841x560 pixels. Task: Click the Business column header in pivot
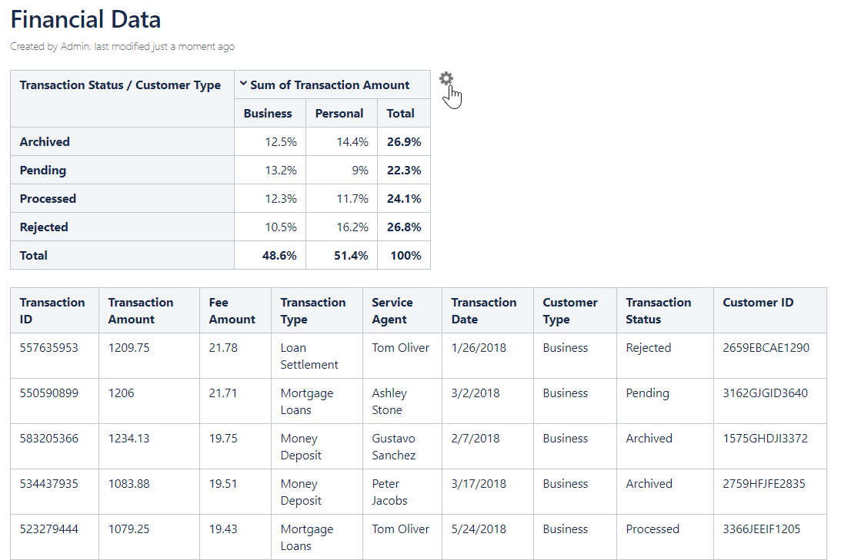[x=268, y=113]
